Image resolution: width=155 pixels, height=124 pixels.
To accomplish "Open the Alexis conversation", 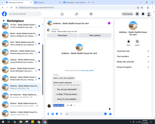I will (x=21, y=35).
